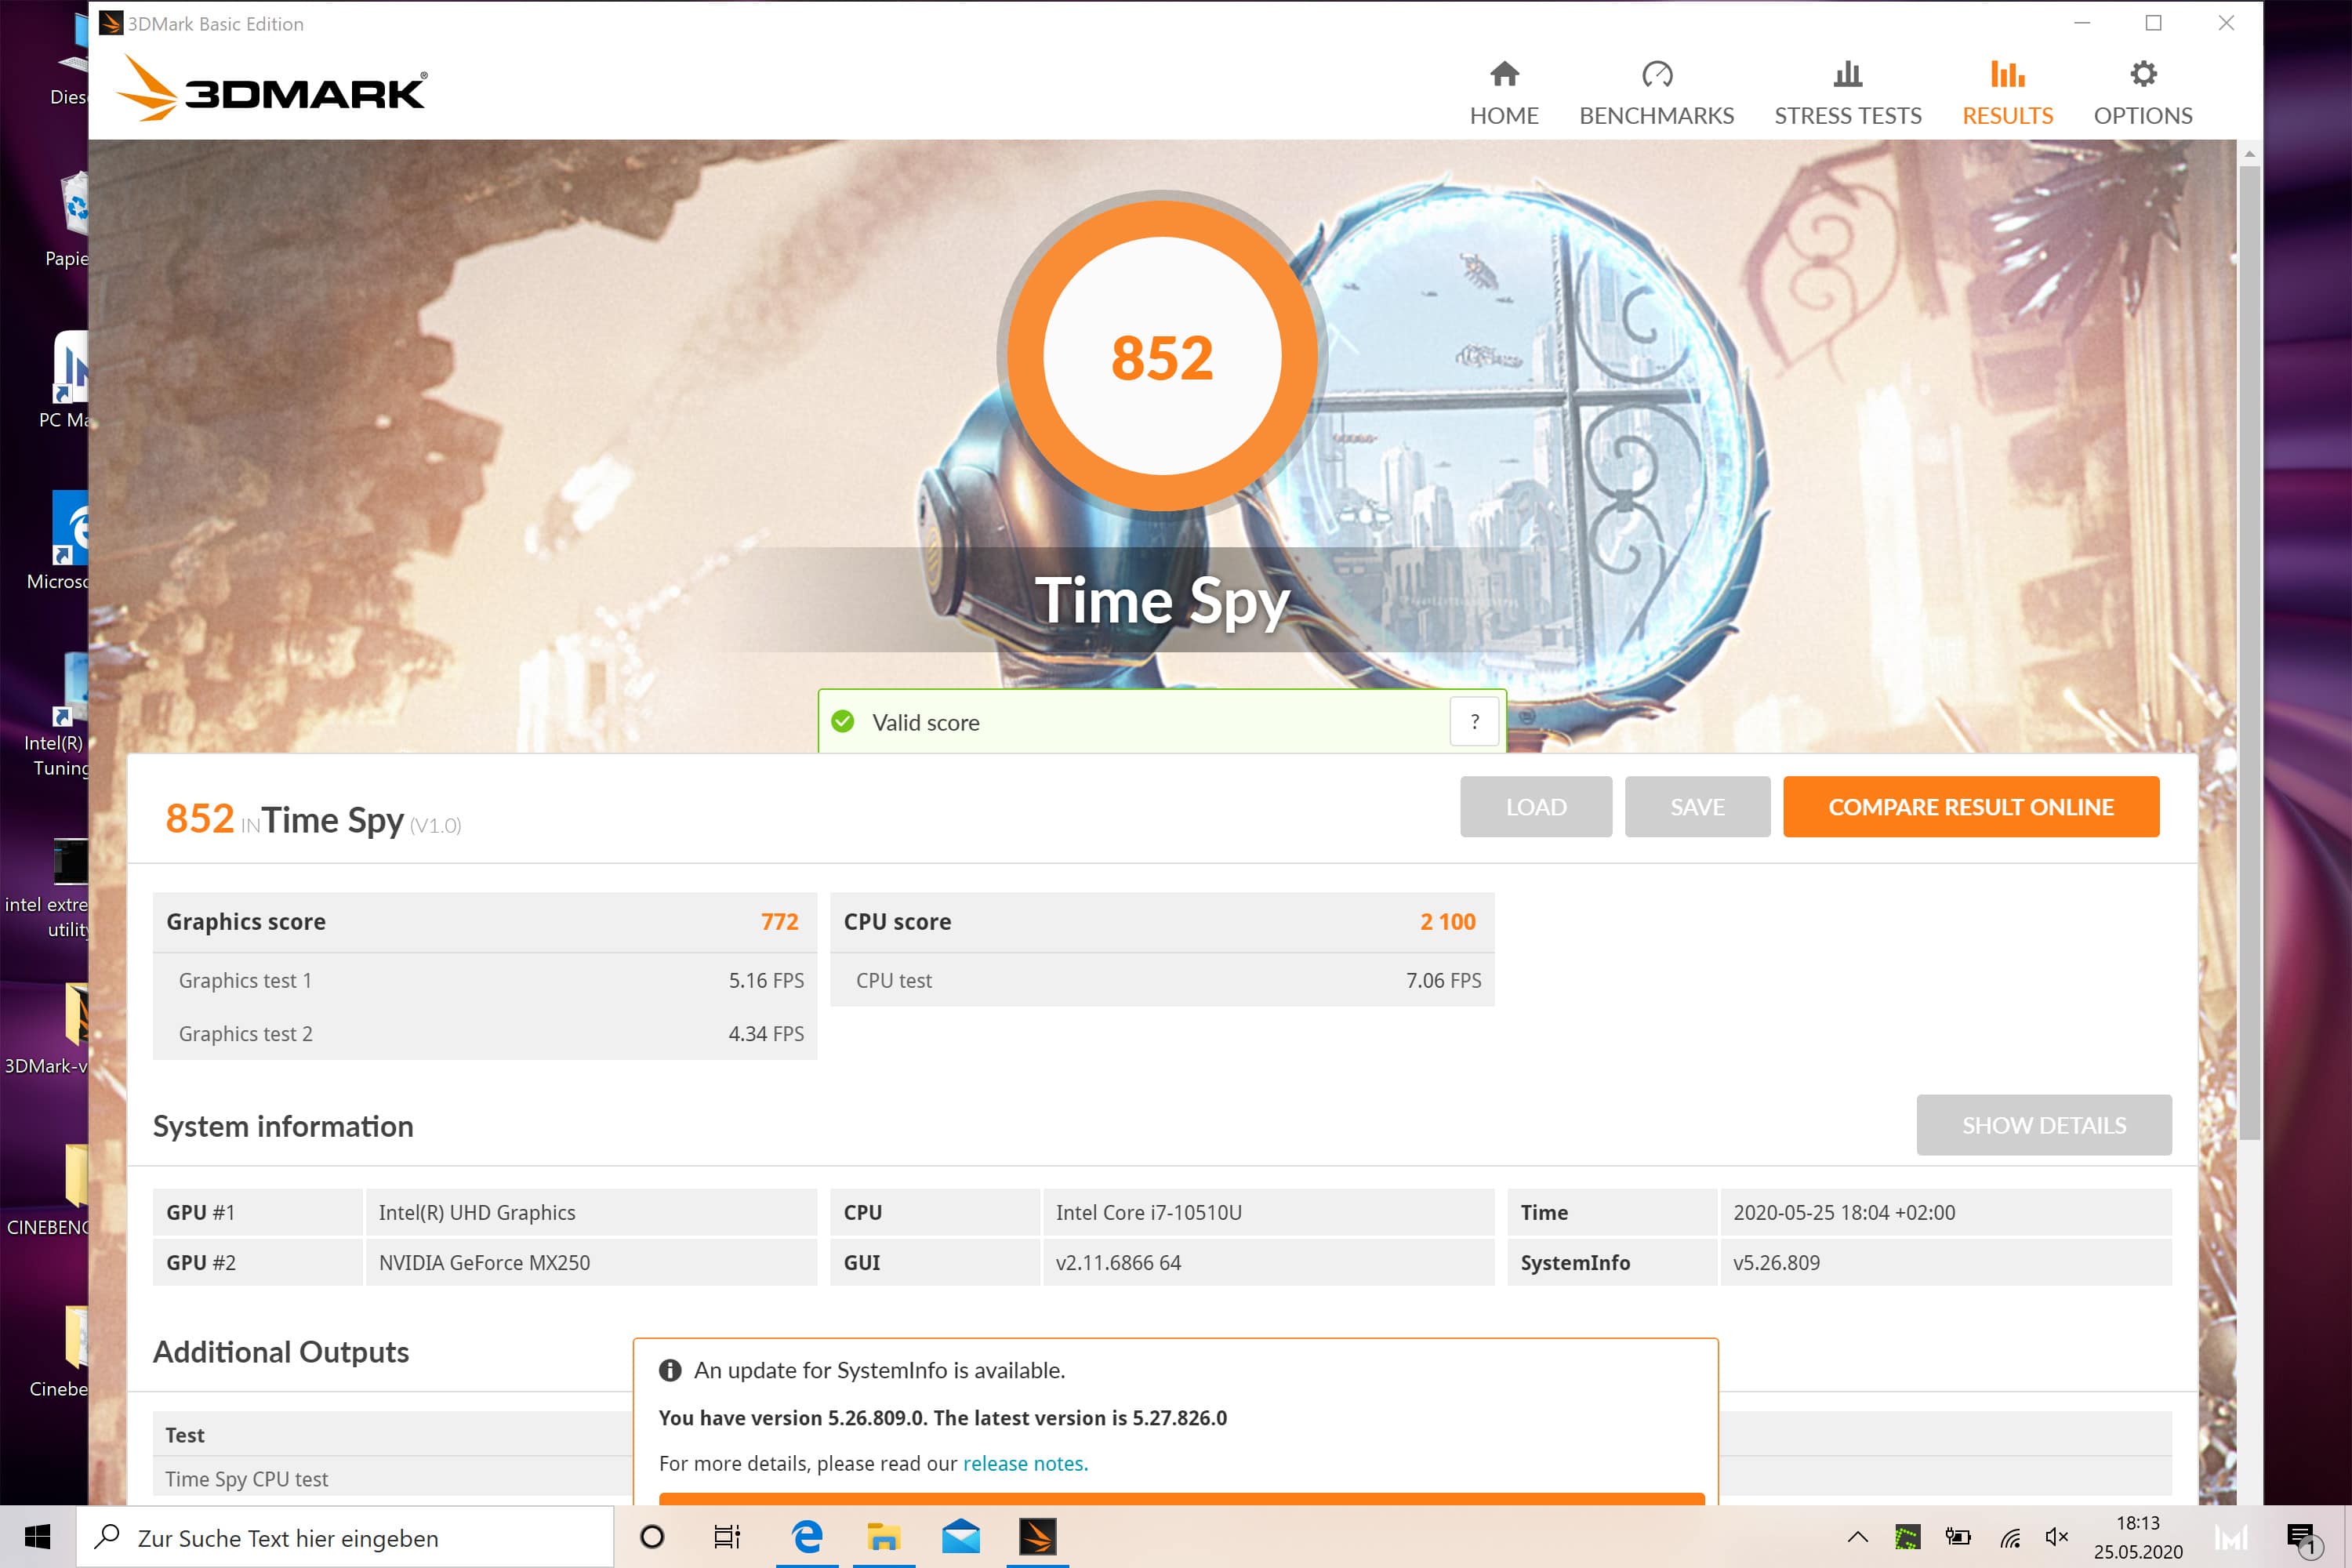The image size is (2352, 1568).
Task: Click SHOW DETAILS for system information
Action: tap(2043, 1124)
